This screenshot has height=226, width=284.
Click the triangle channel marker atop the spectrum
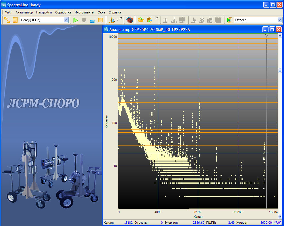click(x=266, y=35)
